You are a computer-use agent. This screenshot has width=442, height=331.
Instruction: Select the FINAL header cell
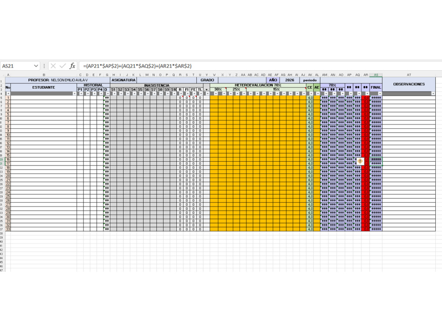point(376,87)
